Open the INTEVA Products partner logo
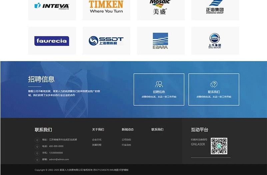267x175 pixels. click(52, 6)
